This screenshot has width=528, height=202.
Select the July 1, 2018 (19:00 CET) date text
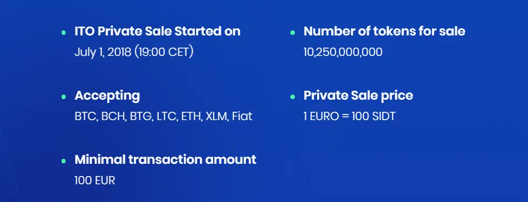click(x=134, y=53)
